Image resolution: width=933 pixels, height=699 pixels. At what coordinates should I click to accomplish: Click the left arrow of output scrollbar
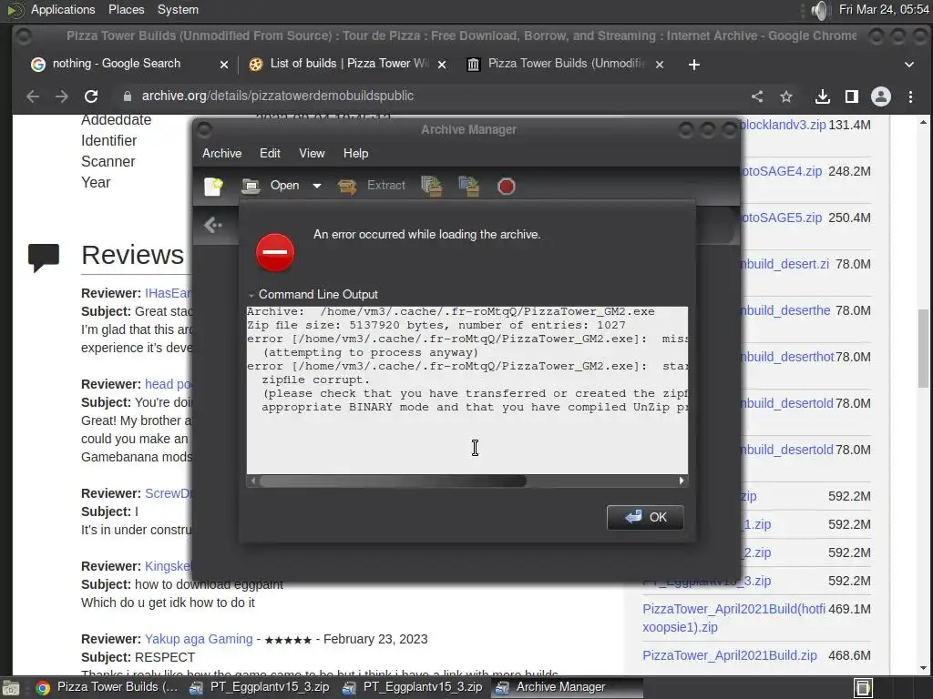(x=253, y=481)
